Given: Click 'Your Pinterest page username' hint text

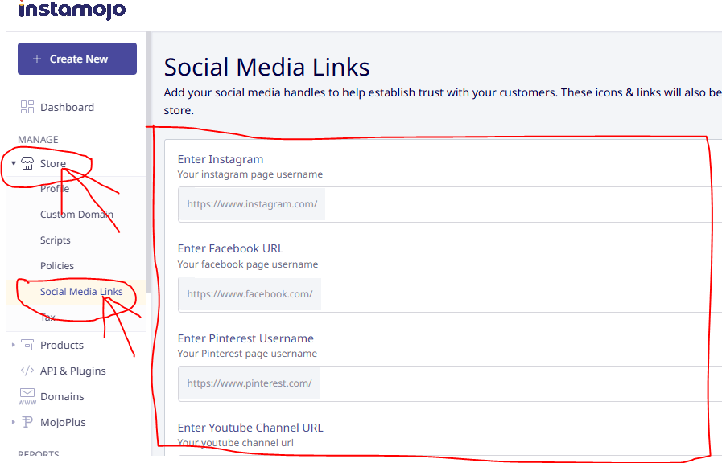Looking at the screenshot, I should (x=247, y=354).
